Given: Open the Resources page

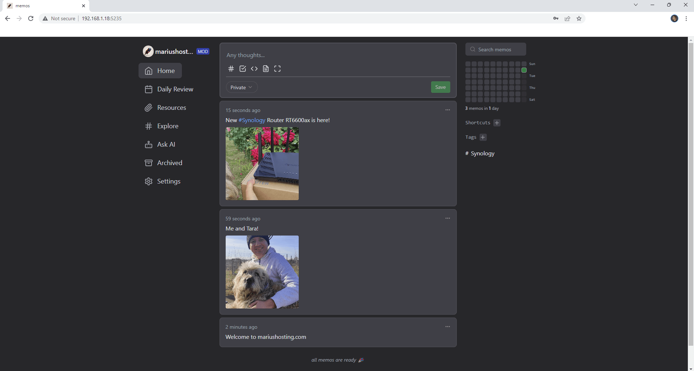Looking at the screenshot, I should (x=171, y=108).
